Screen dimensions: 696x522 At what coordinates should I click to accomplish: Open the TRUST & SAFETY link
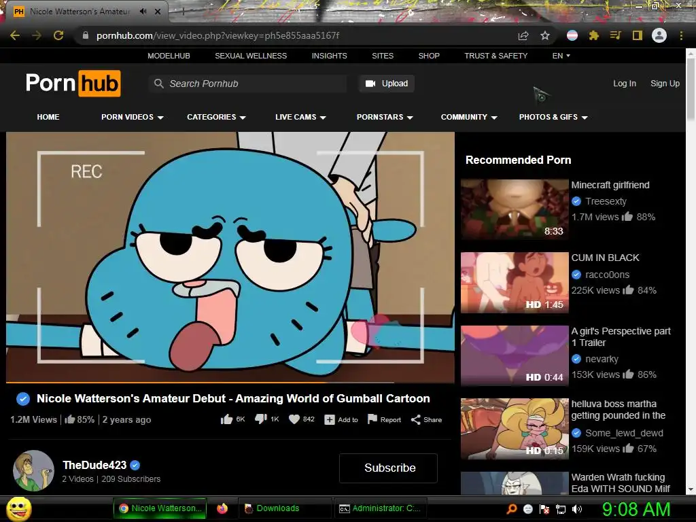[x=495, y=56]
